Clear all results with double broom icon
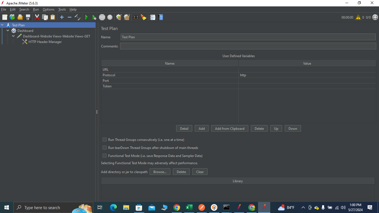The image size is (379, 213). pyautogui.click(x=127, y=17)
